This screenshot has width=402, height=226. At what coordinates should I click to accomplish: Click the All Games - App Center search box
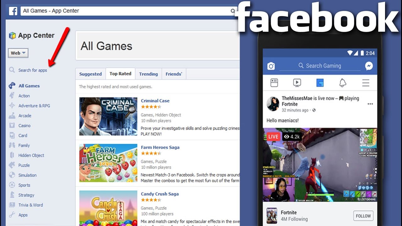(128, 11)
